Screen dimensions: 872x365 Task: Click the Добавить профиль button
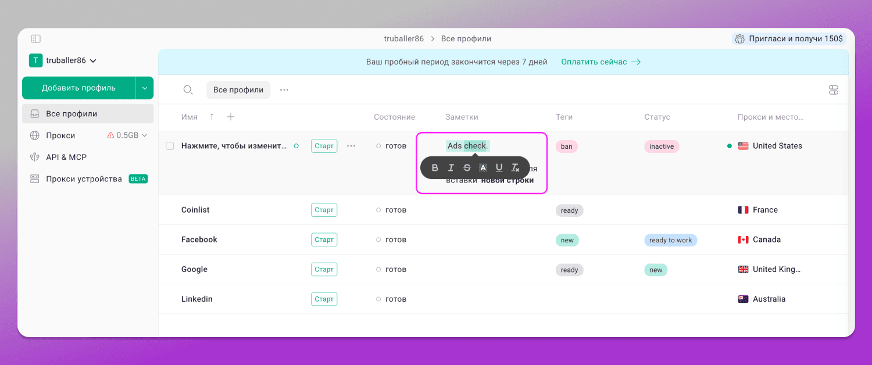click(78, 88)
